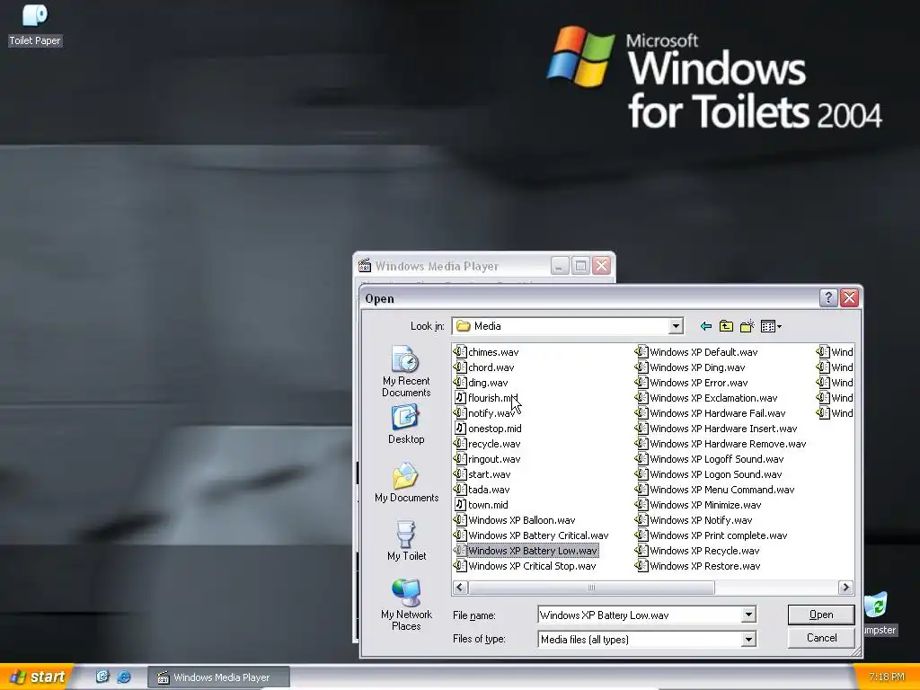Select the chimes.wav file icon
This screenshot has height=690, width=920.
[x=461, y=352]
